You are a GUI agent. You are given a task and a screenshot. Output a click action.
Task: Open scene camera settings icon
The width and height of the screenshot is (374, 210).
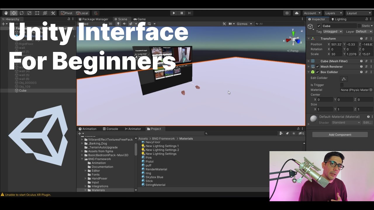pos(231,24)
